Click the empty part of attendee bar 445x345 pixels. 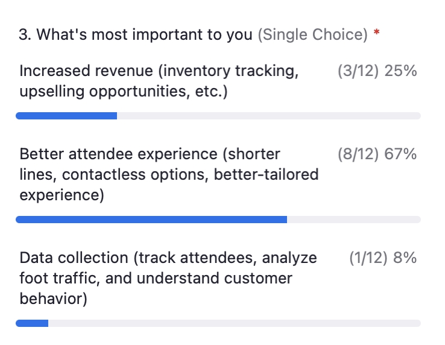(x=353, y=220)
